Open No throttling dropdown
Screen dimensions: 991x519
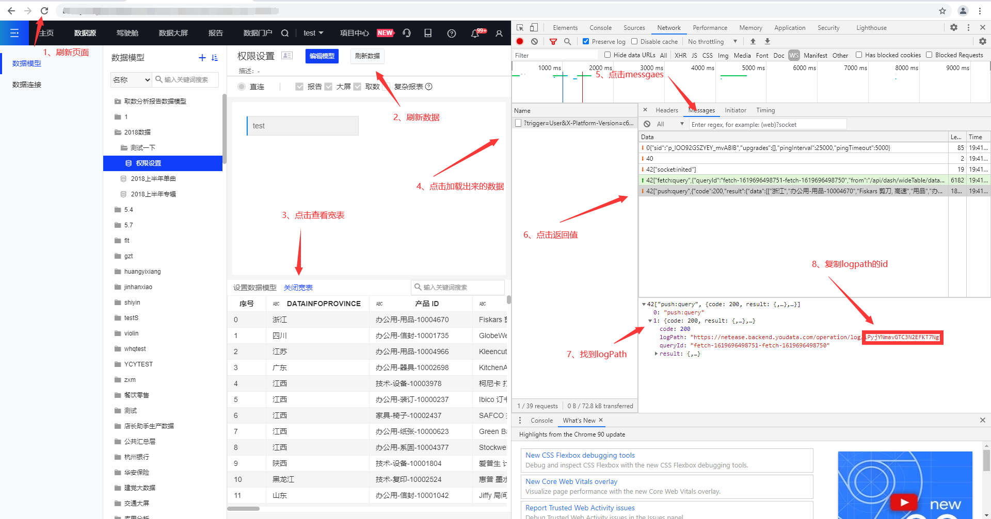(712, 41)
